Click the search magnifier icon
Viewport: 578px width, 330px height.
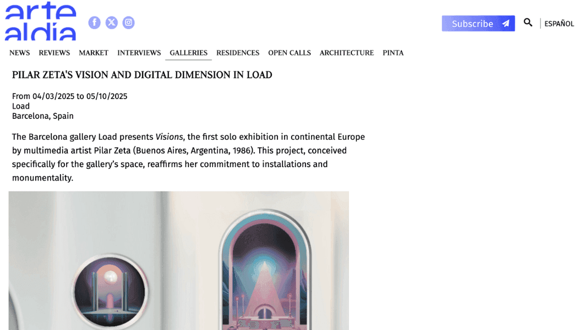click(528, 23)
